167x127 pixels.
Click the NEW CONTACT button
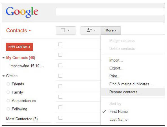19,47
